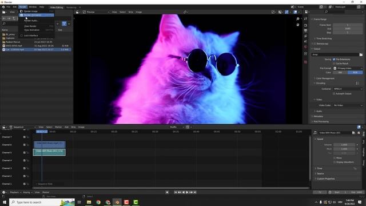Switch to the Rendering workspace tab
This screenshot has height=206, width=366.
click(x=71, y=7)
